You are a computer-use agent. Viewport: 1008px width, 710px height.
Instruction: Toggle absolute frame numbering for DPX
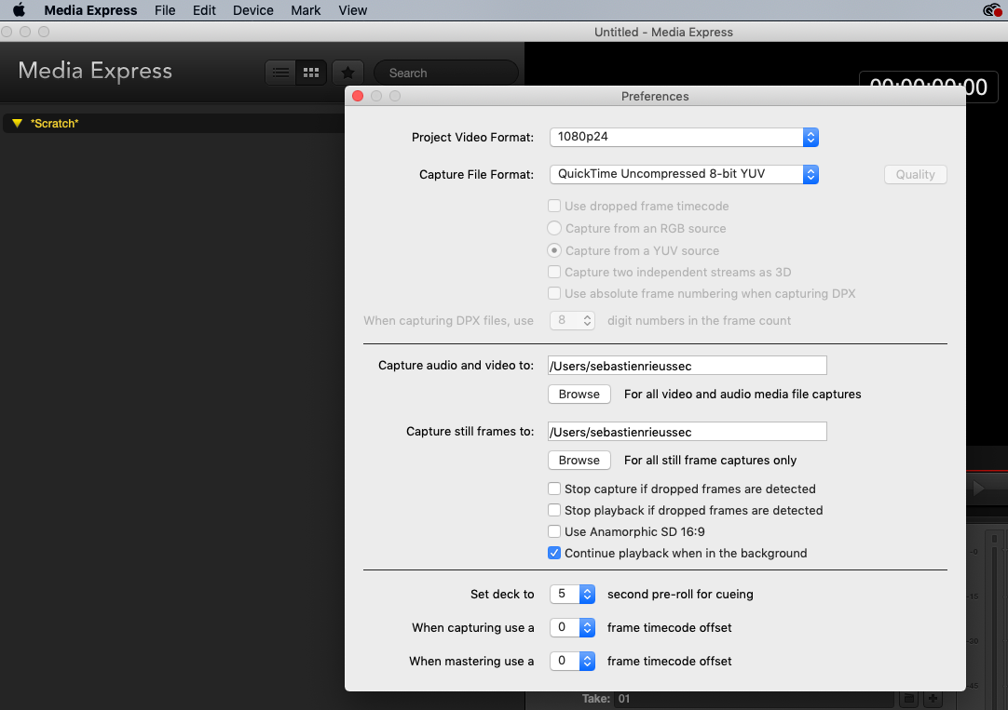[554, 293]
